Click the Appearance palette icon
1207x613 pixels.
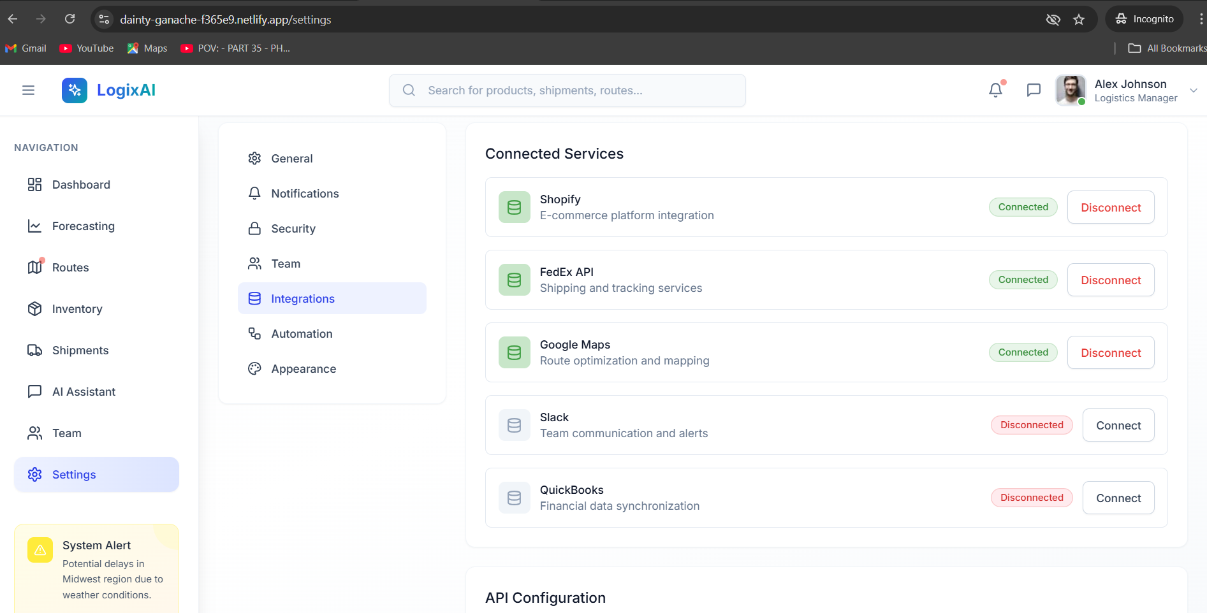[254, 369]
